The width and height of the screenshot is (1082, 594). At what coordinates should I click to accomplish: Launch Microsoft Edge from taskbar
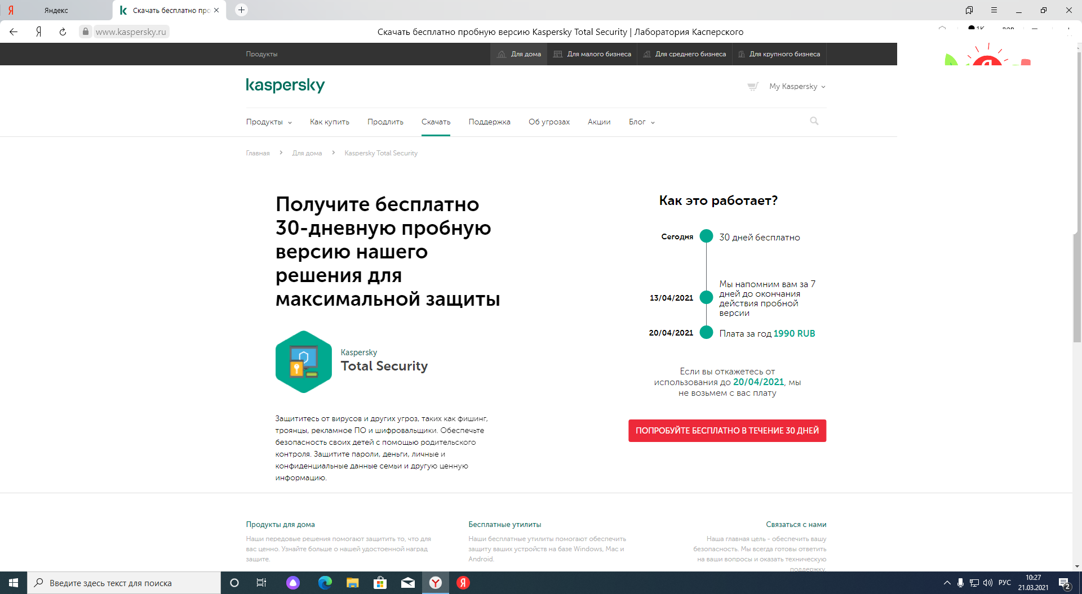(325, 583)
